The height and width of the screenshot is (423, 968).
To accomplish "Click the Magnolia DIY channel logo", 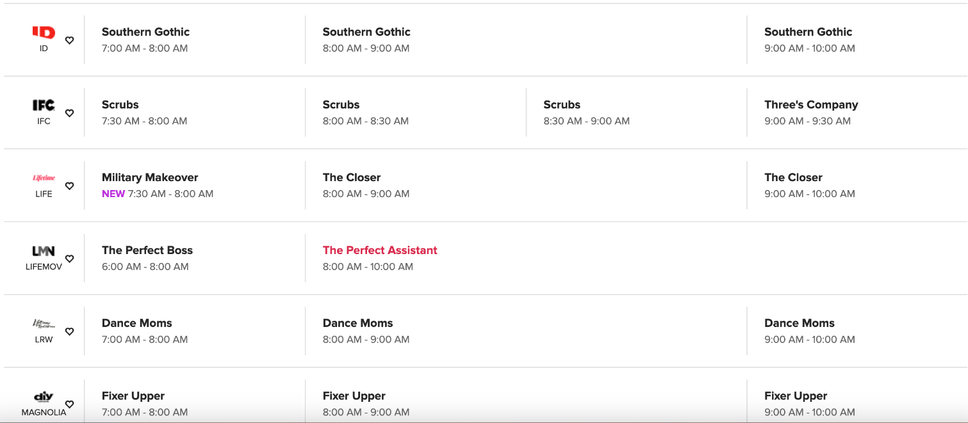I will 44,397.
